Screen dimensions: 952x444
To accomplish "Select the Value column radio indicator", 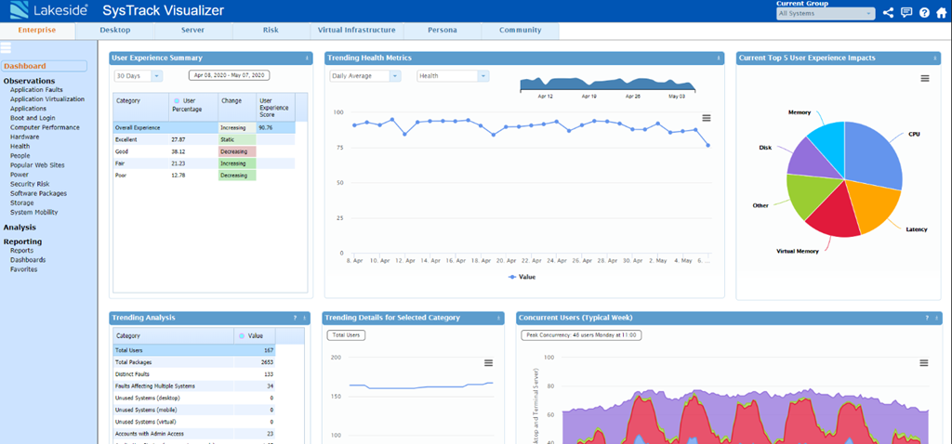I will 243,336.
